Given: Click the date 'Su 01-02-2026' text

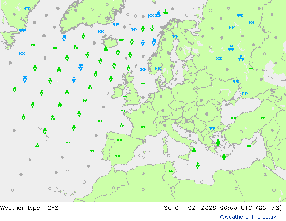Looking at the screenshot, I should tap(190, 208).
